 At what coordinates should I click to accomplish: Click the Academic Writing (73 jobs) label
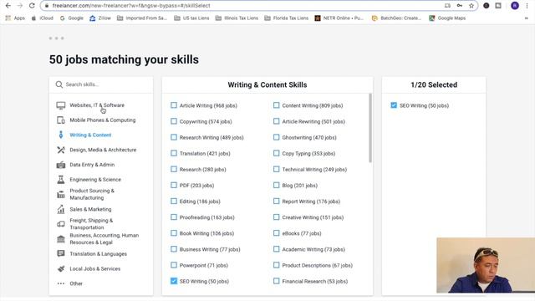pyautogui.click(x=313, y=249)
